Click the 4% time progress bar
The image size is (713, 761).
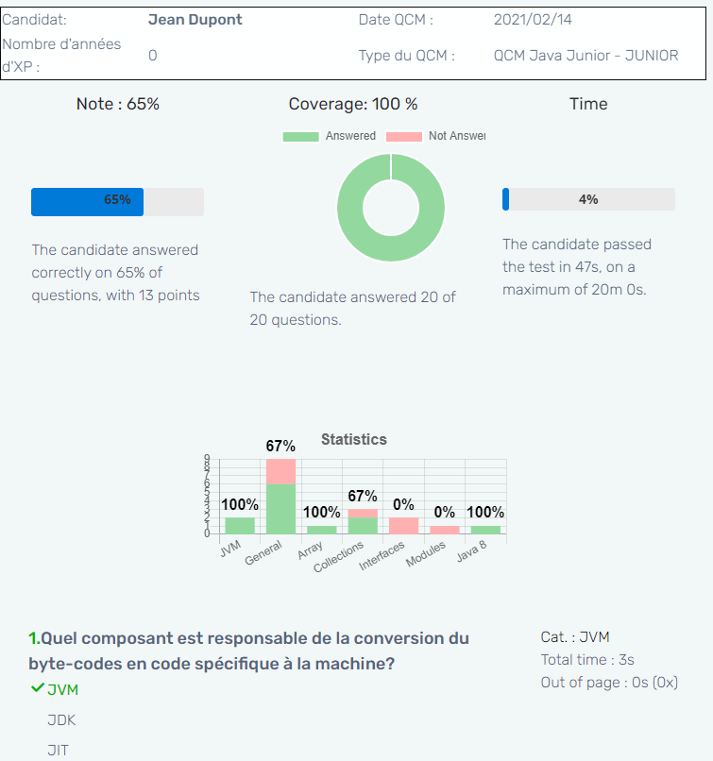(x=588, y=199)
